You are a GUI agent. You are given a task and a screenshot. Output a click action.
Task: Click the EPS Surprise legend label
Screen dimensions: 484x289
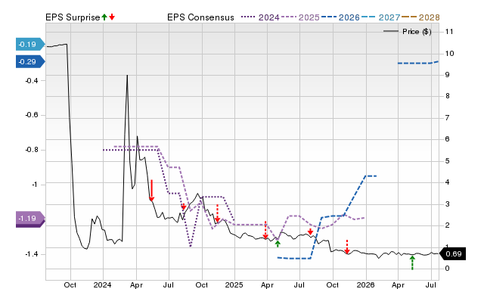click(x=73, y=17)
